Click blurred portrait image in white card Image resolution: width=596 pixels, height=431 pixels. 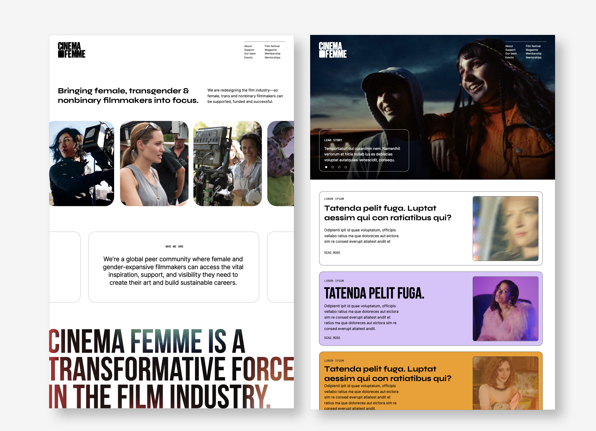[505, 228]
